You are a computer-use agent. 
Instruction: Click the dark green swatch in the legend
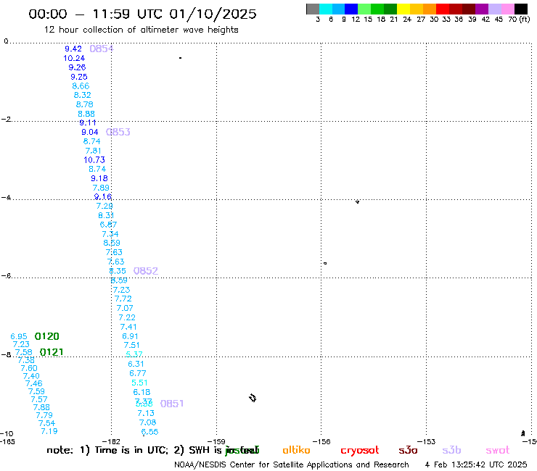390,9
